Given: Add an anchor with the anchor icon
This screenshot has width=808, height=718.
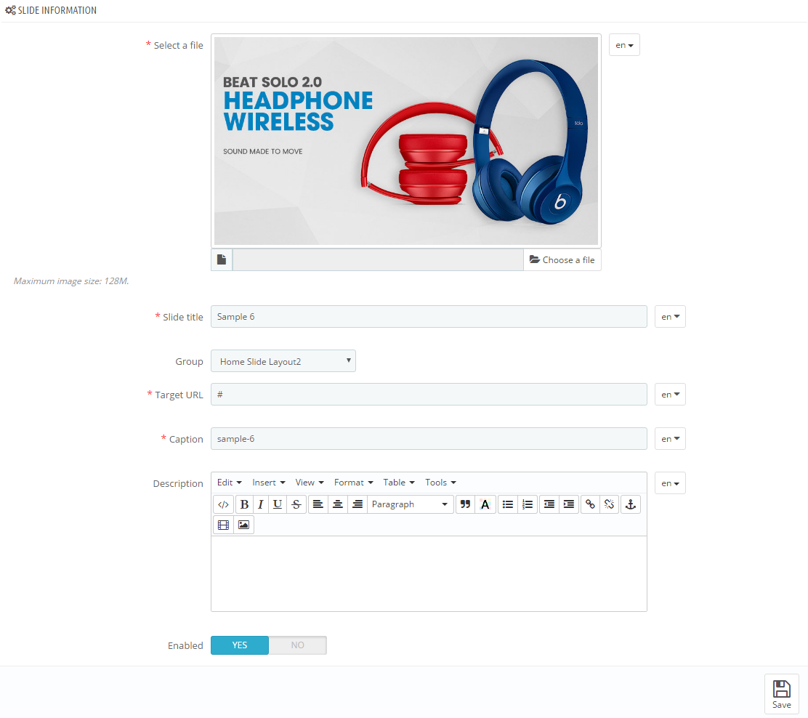Looking at the screenshot, I should pos(630,504).
